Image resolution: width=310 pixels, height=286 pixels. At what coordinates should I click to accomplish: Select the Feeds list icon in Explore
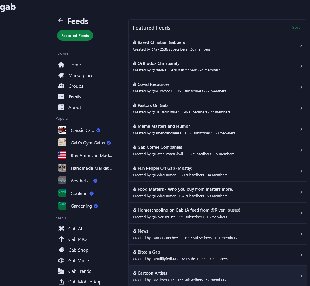point(61,96)
